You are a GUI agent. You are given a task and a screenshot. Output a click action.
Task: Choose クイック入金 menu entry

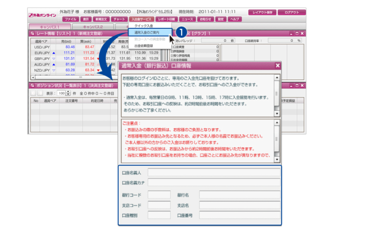tap(144, 26)
